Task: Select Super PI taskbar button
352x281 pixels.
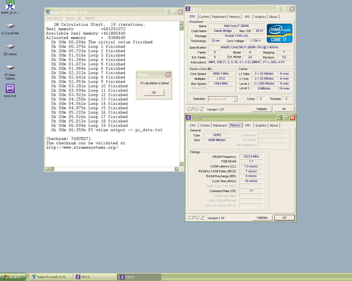Action: pos(51,277)
